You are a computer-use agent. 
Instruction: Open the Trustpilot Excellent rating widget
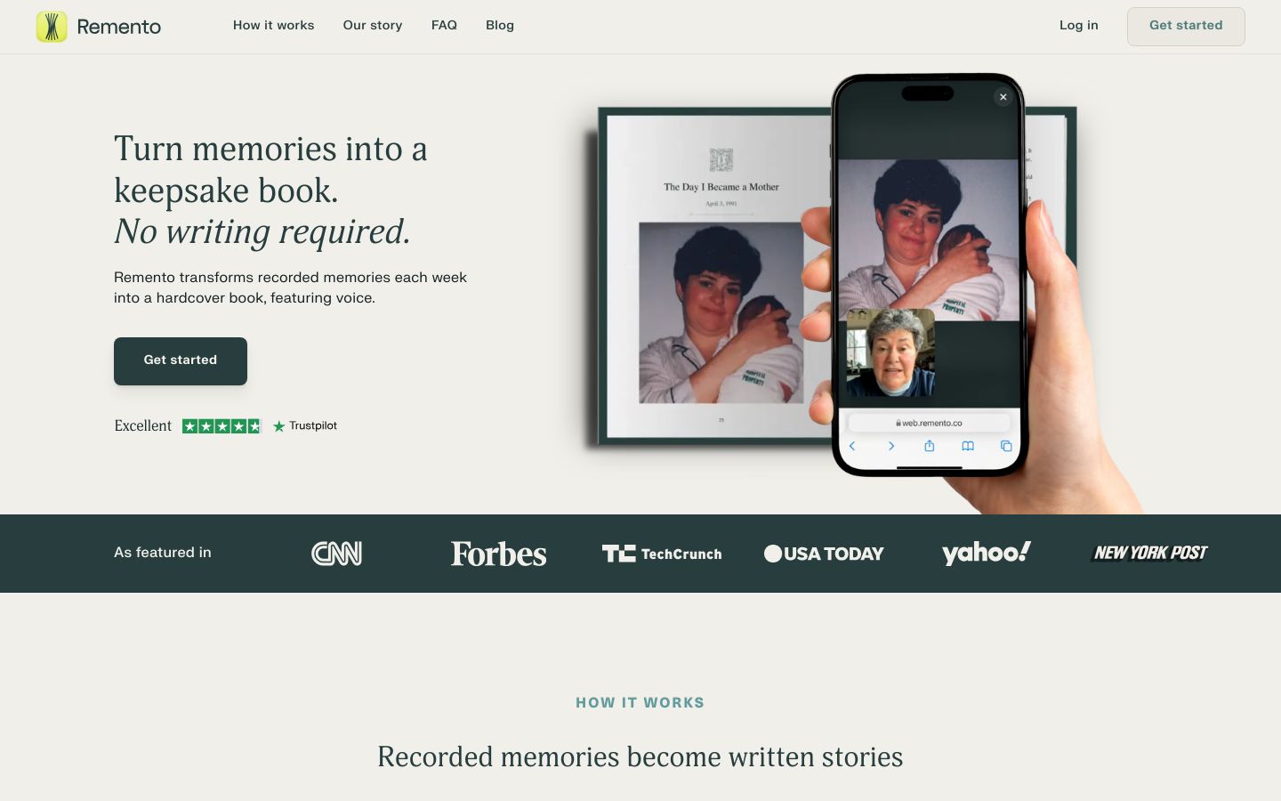click(x=226, y=425)
